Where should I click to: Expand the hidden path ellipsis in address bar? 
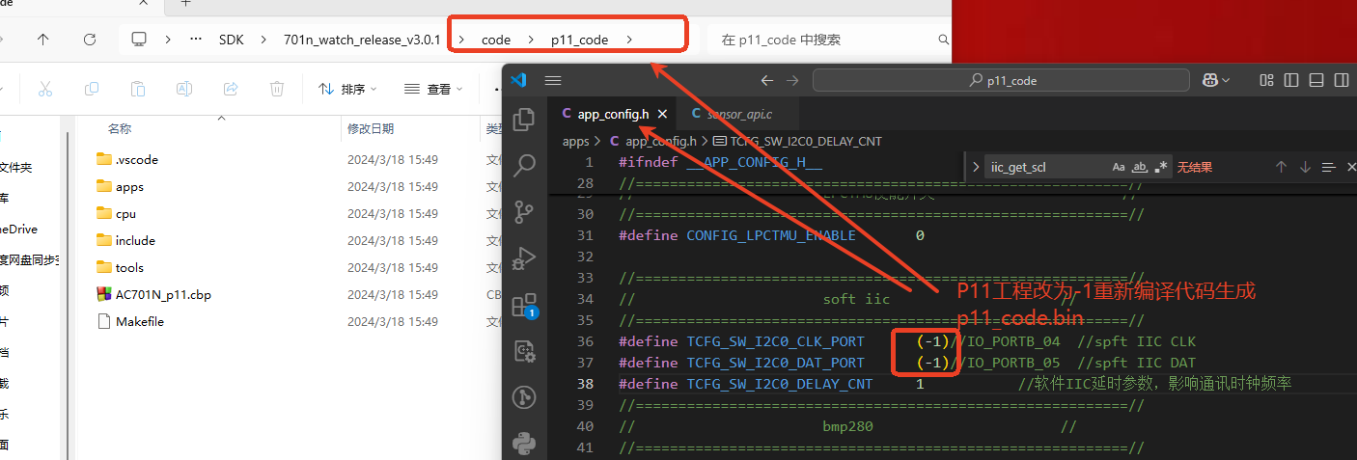196,40
